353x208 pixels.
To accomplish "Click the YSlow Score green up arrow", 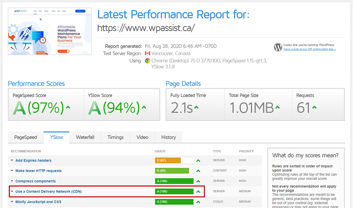I will point(144,107).
